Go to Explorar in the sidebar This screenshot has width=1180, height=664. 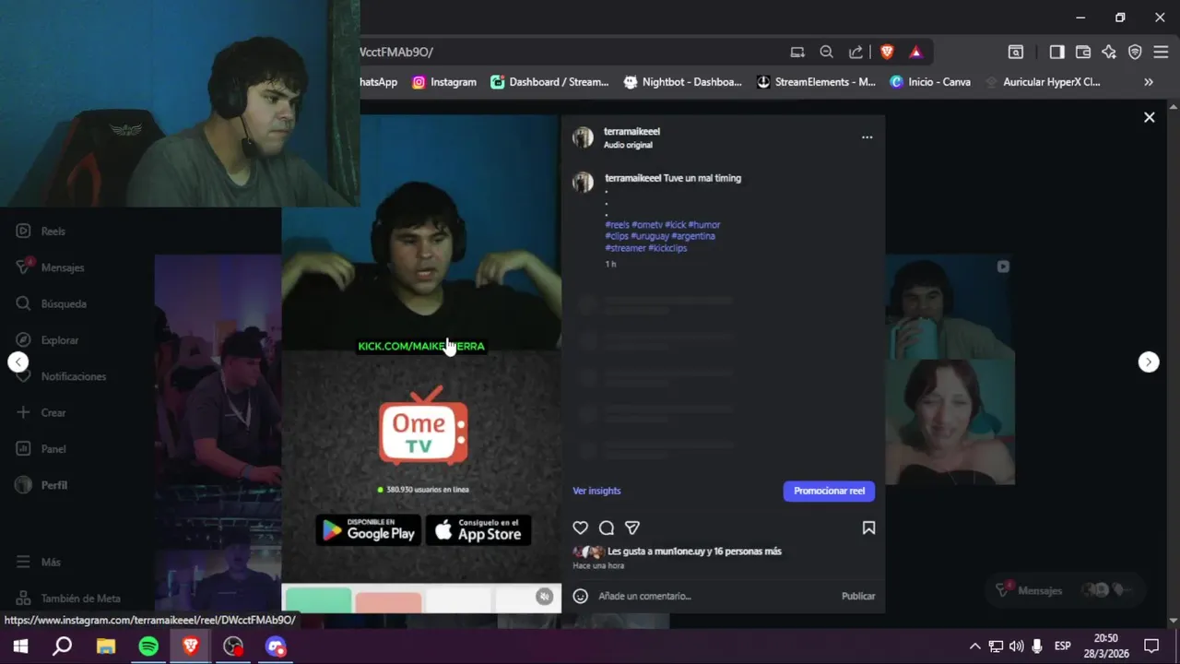[47, 340]
